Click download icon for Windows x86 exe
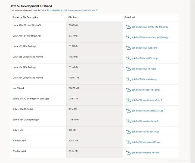This screenshot has height=163, width=195. (x=128, y=142)
